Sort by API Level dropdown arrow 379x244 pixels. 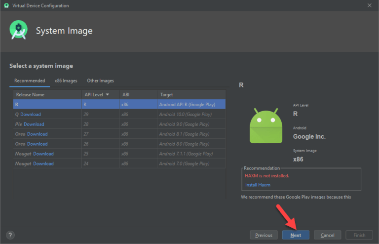coord(107,94)
